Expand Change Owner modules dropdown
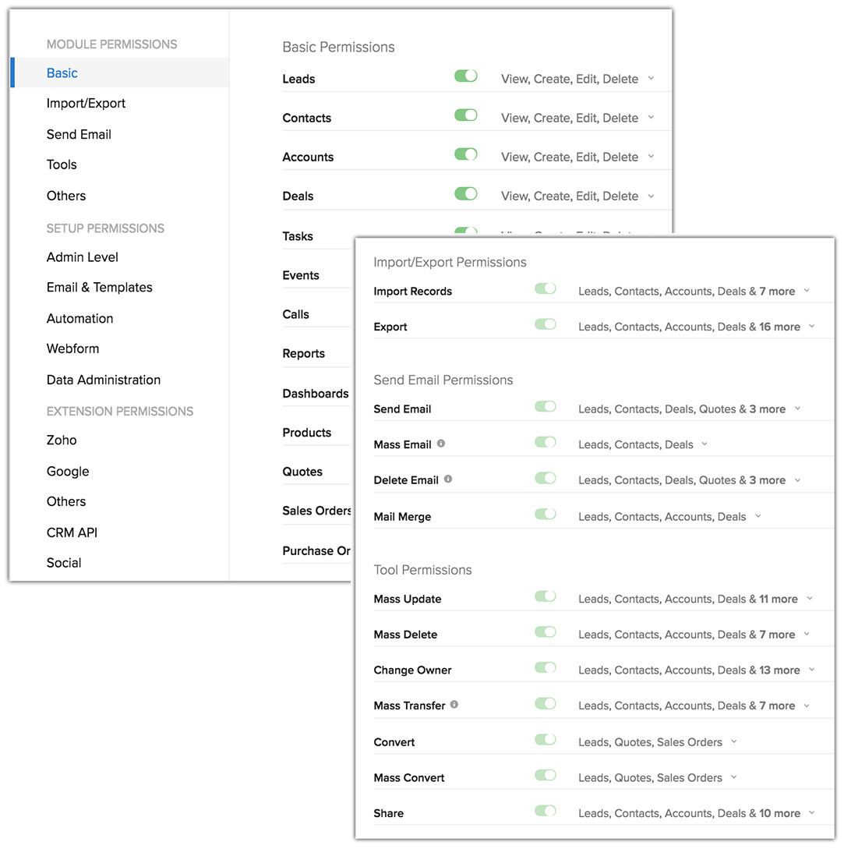Viewport: 844px width, 849px height. [812, 670]
